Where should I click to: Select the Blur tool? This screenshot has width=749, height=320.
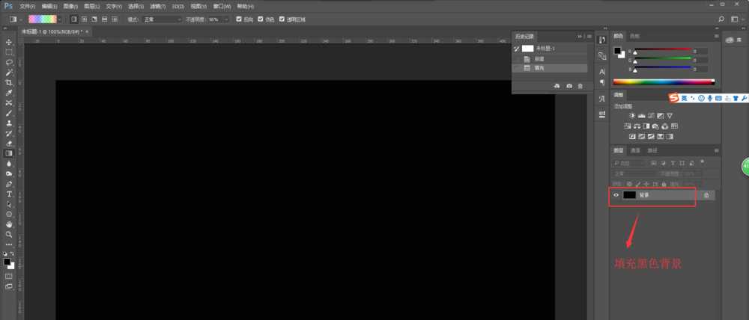point(8,164)
